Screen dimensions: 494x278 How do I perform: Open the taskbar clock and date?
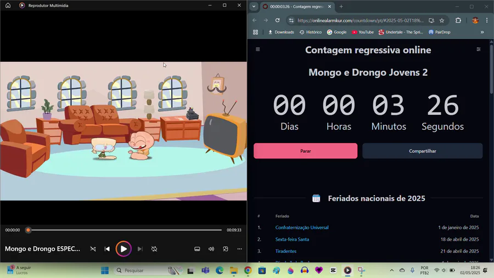point(469,270)
